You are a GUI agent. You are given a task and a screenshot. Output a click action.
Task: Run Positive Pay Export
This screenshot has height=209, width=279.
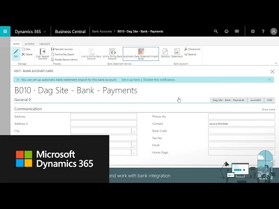point(63,55)
